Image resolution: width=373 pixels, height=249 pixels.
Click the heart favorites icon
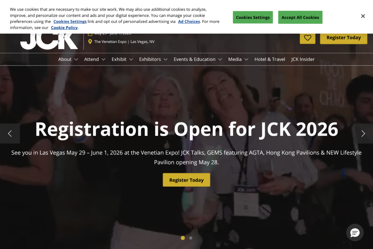point(307,38)
